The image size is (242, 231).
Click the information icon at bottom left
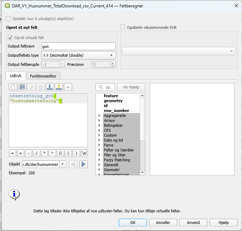pyautogui.click(x=14, y=194)
